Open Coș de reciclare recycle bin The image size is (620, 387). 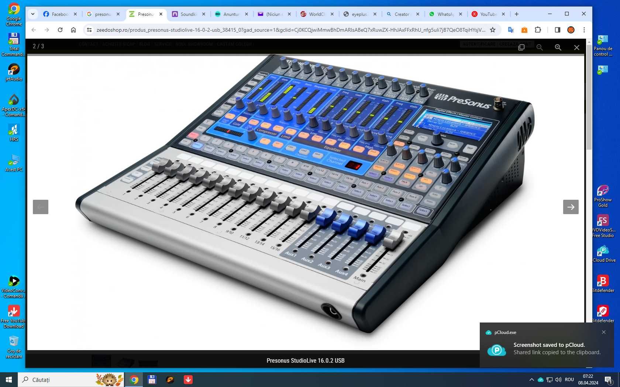pos(14,346)
